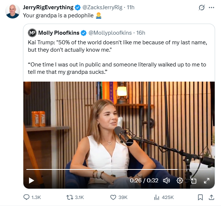Click the JerryRigEverything display name
Image resolution: width=221 pixels, height=206 pixels.
click(48, 7)
